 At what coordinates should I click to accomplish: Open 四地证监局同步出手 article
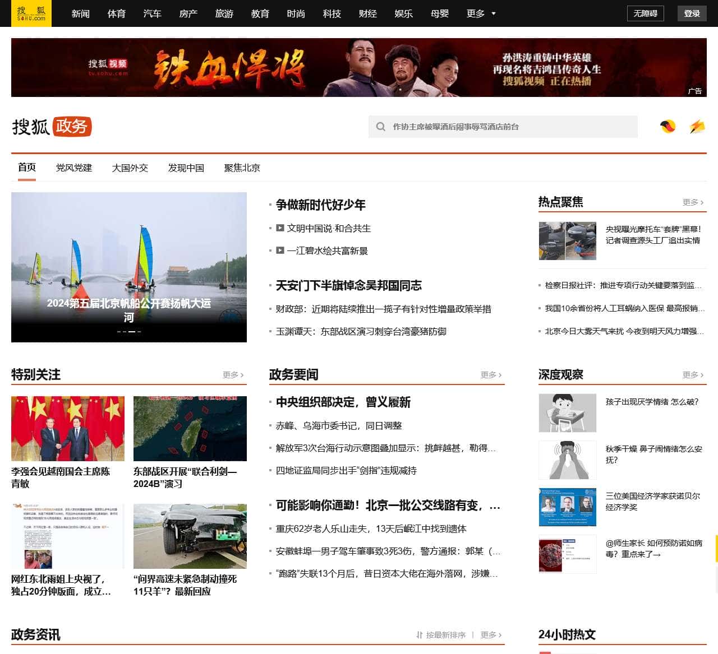coord(346,470)
